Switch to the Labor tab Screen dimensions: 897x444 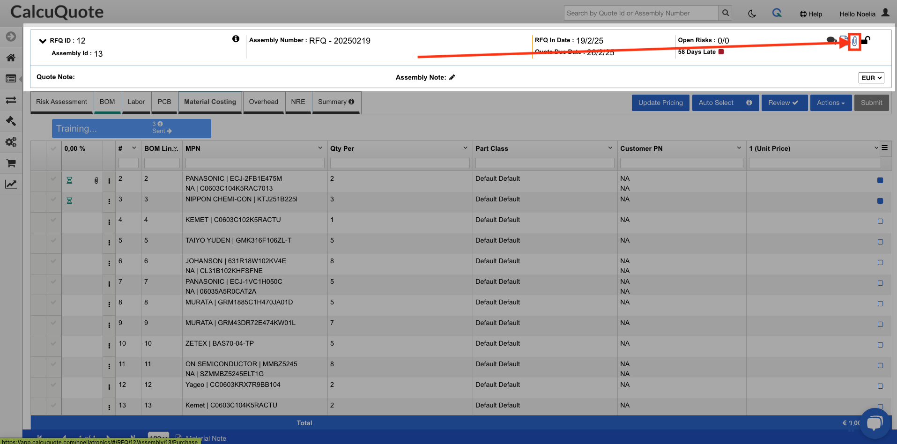click(136, 102)
